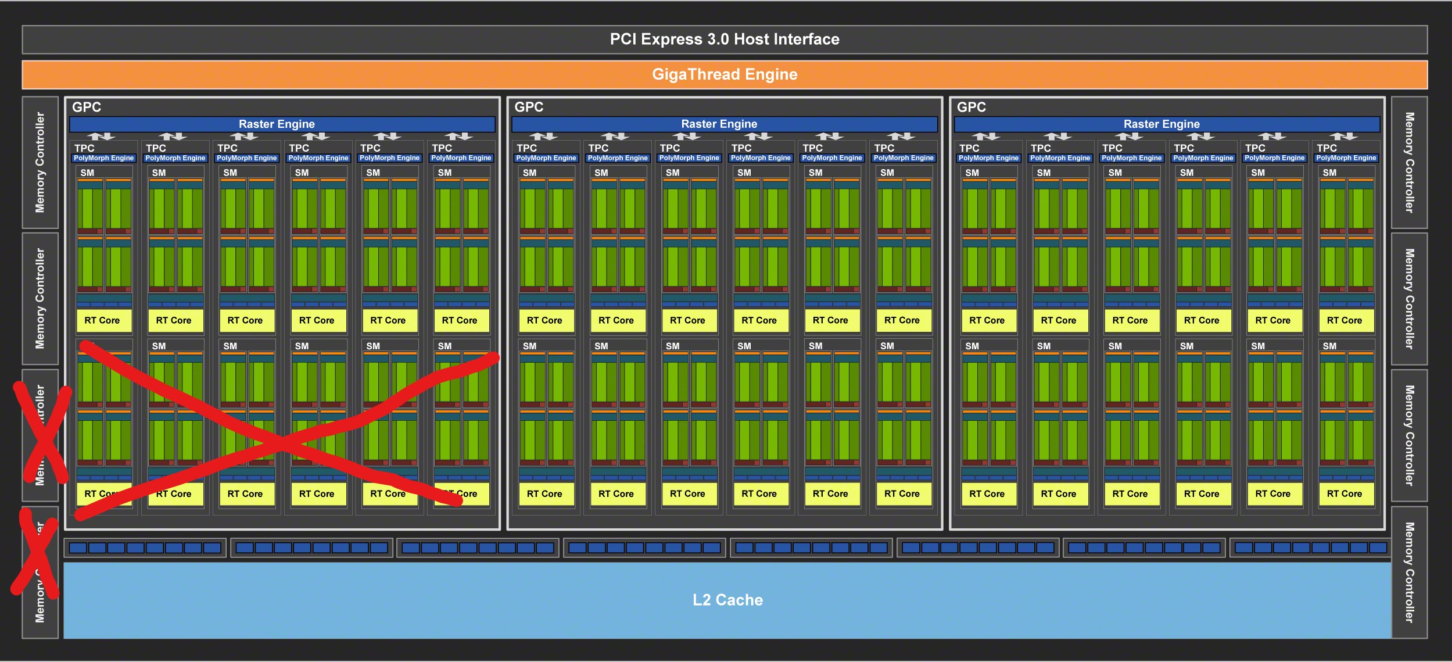The height and width of the screenshot is (662, 1452).
Task: Click second Memory Controller block on left side
Action: point(40,298)
